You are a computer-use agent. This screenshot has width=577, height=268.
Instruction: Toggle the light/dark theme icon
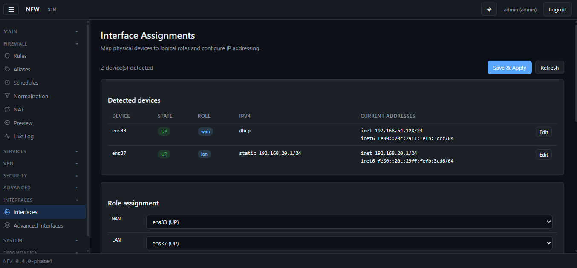(489, 9)
